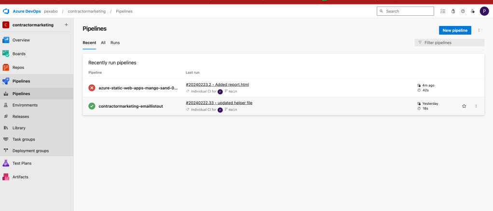Click the contractormarketing project name in sidebar
The width and height of the screenshot is (493, 211).
33,25
